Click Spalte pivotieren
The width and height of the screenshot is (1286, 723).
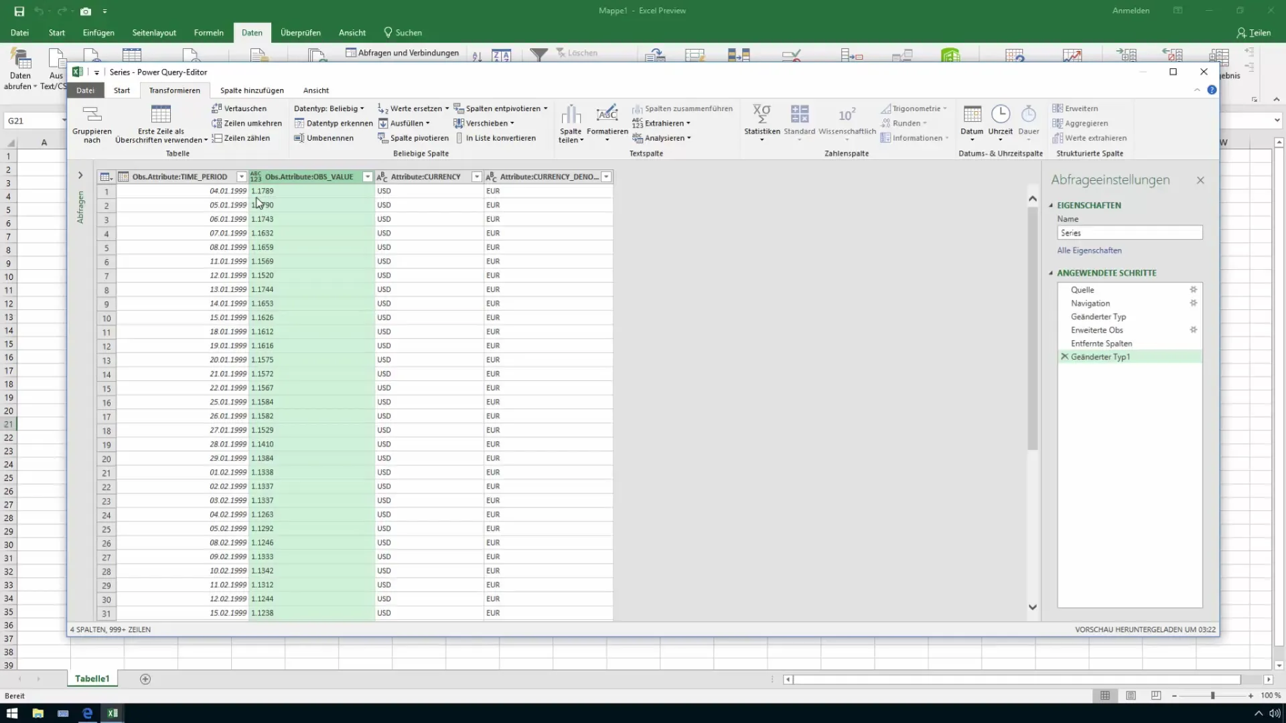pyautogui.click(x=413, y=138)
